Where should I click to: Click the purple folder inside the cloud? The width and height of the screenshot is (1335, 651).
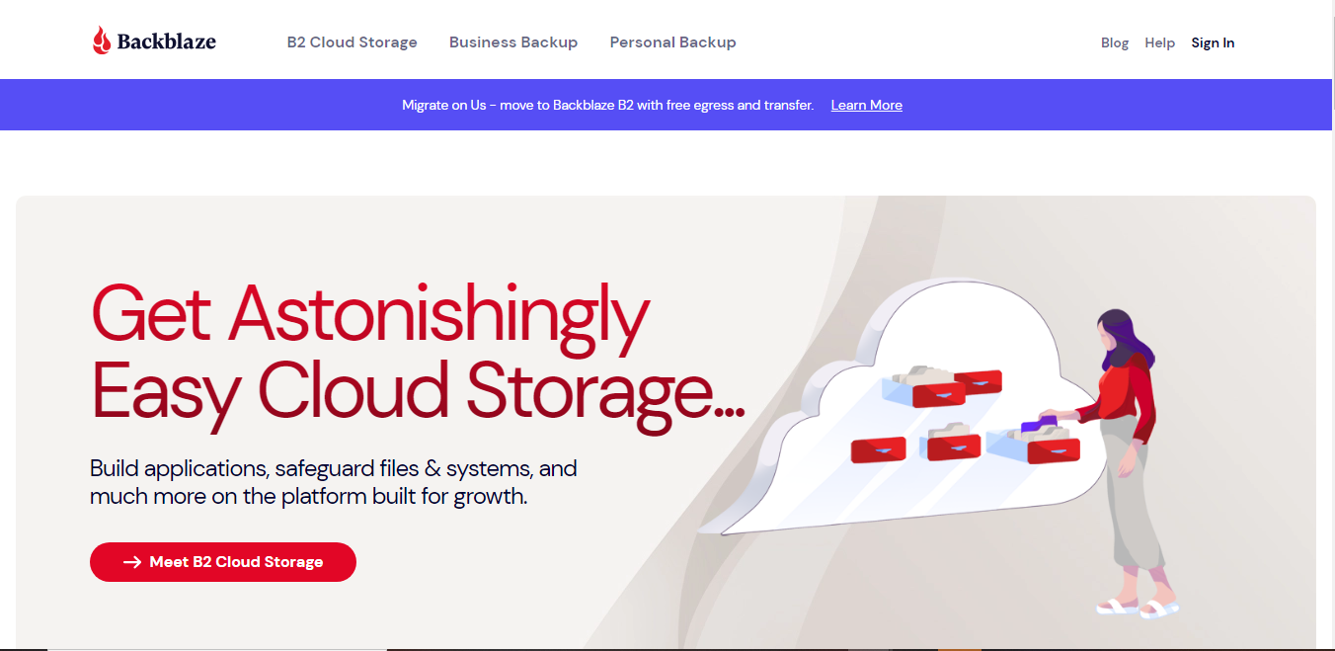1038,425
